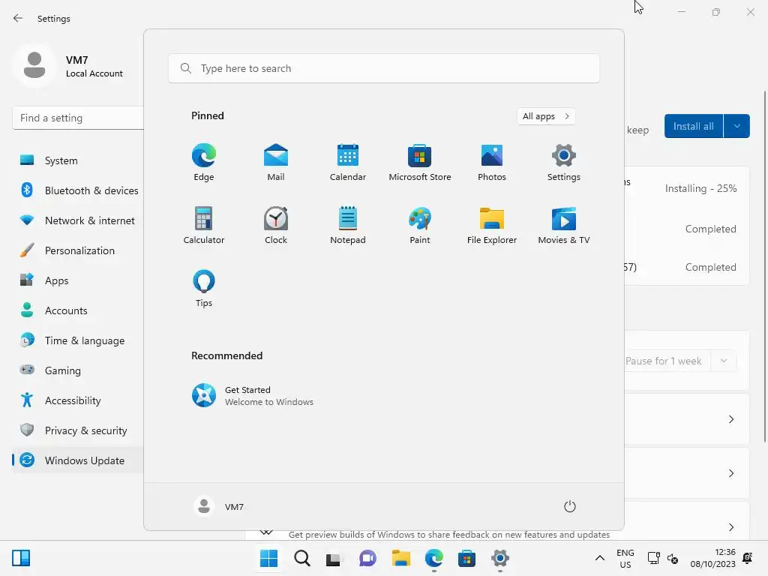Launch Notepad from Start menu
Screen dimensions: 768x576
tap(348, 225)
